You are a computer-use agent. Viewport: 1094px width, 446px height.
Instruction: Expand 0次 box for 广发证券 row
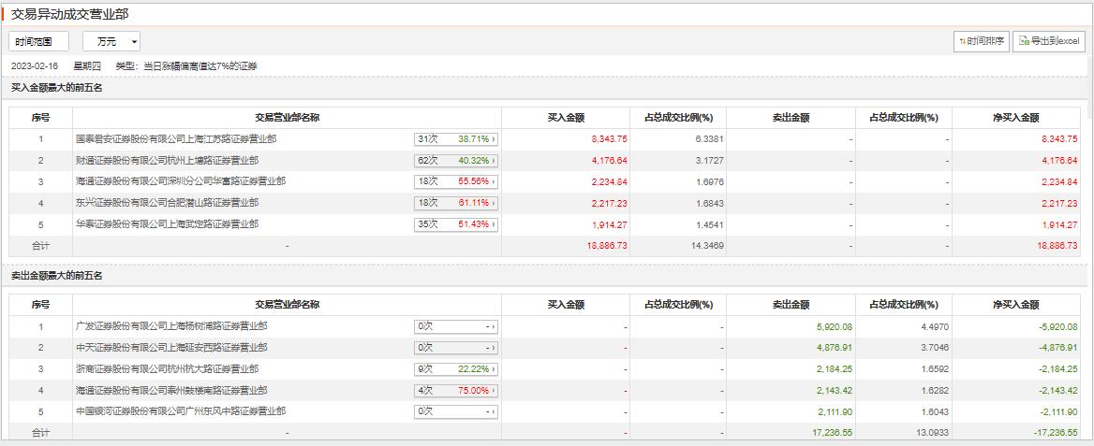coord(455,326)
